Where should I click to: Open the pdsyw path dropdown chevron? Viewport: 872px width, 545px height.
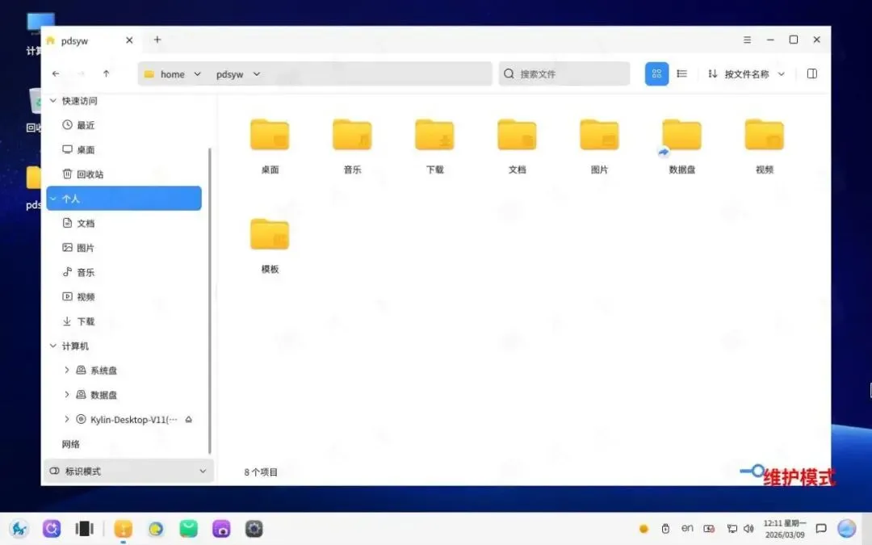pos(257,74)
